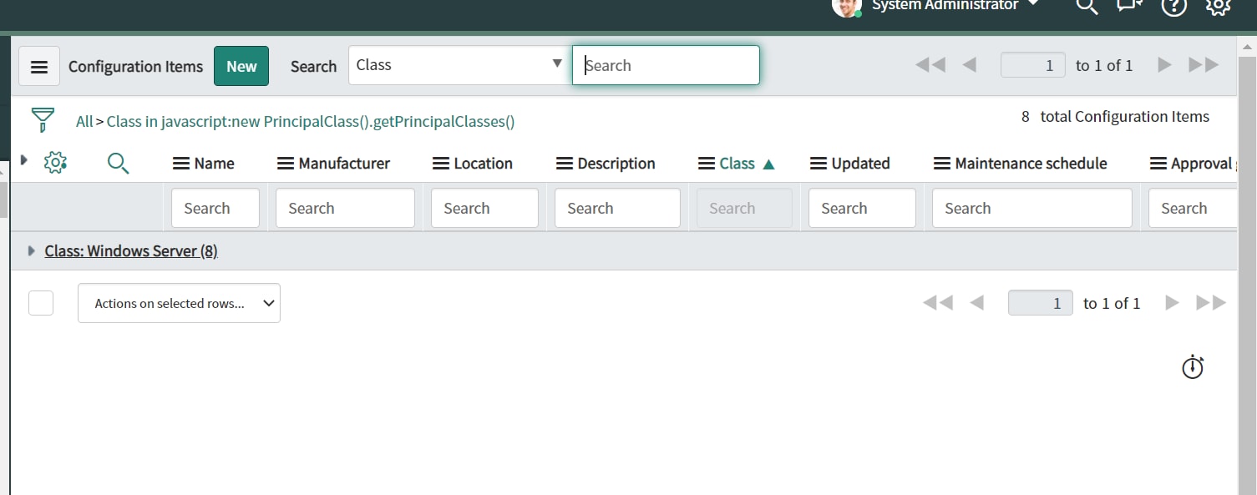This screenshot has height=495, width=1257.
Task: Open the Actions on selected rows dropdown
Action: click(179, 302)
